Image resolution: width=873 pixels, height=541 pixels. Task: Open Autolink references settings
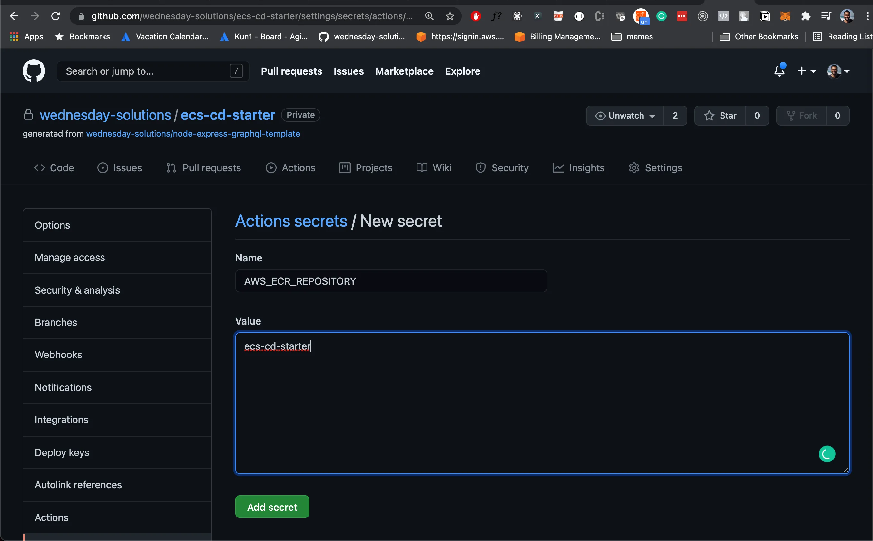click(117, 485)
